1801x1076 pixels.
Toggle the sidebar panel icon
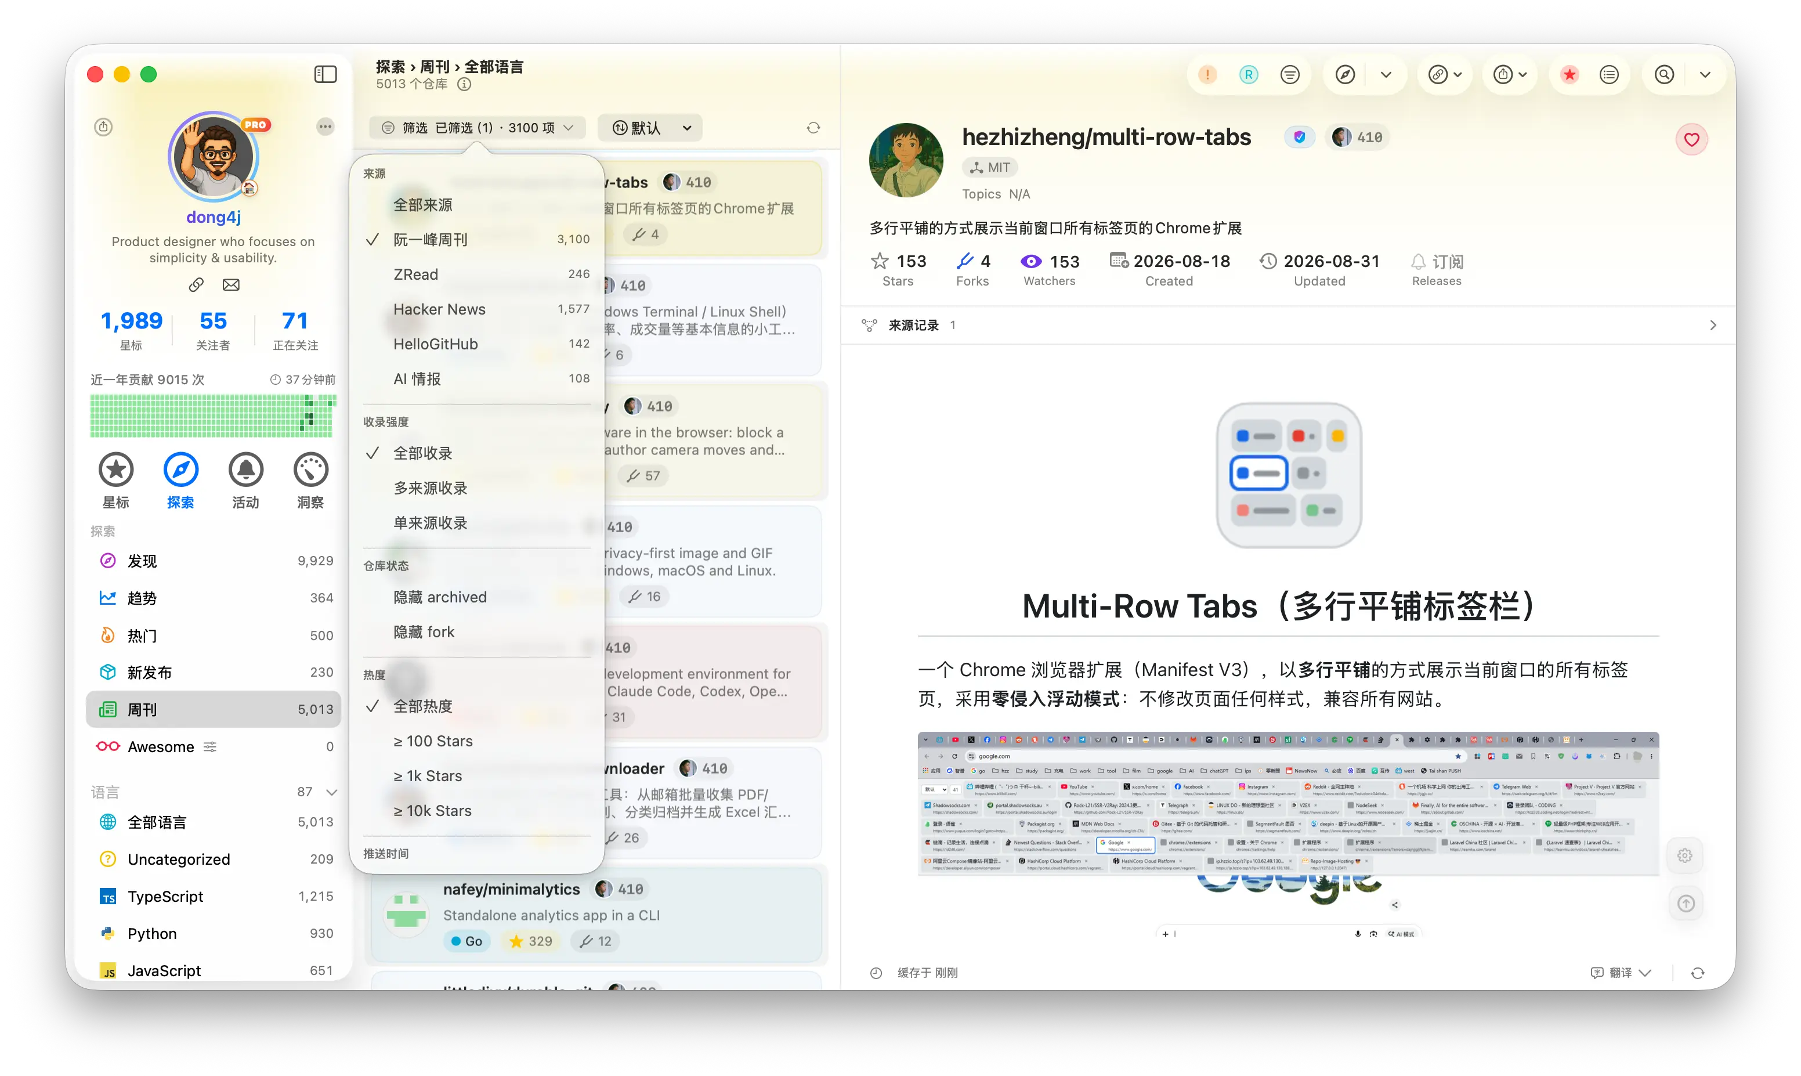click(326, 74)
